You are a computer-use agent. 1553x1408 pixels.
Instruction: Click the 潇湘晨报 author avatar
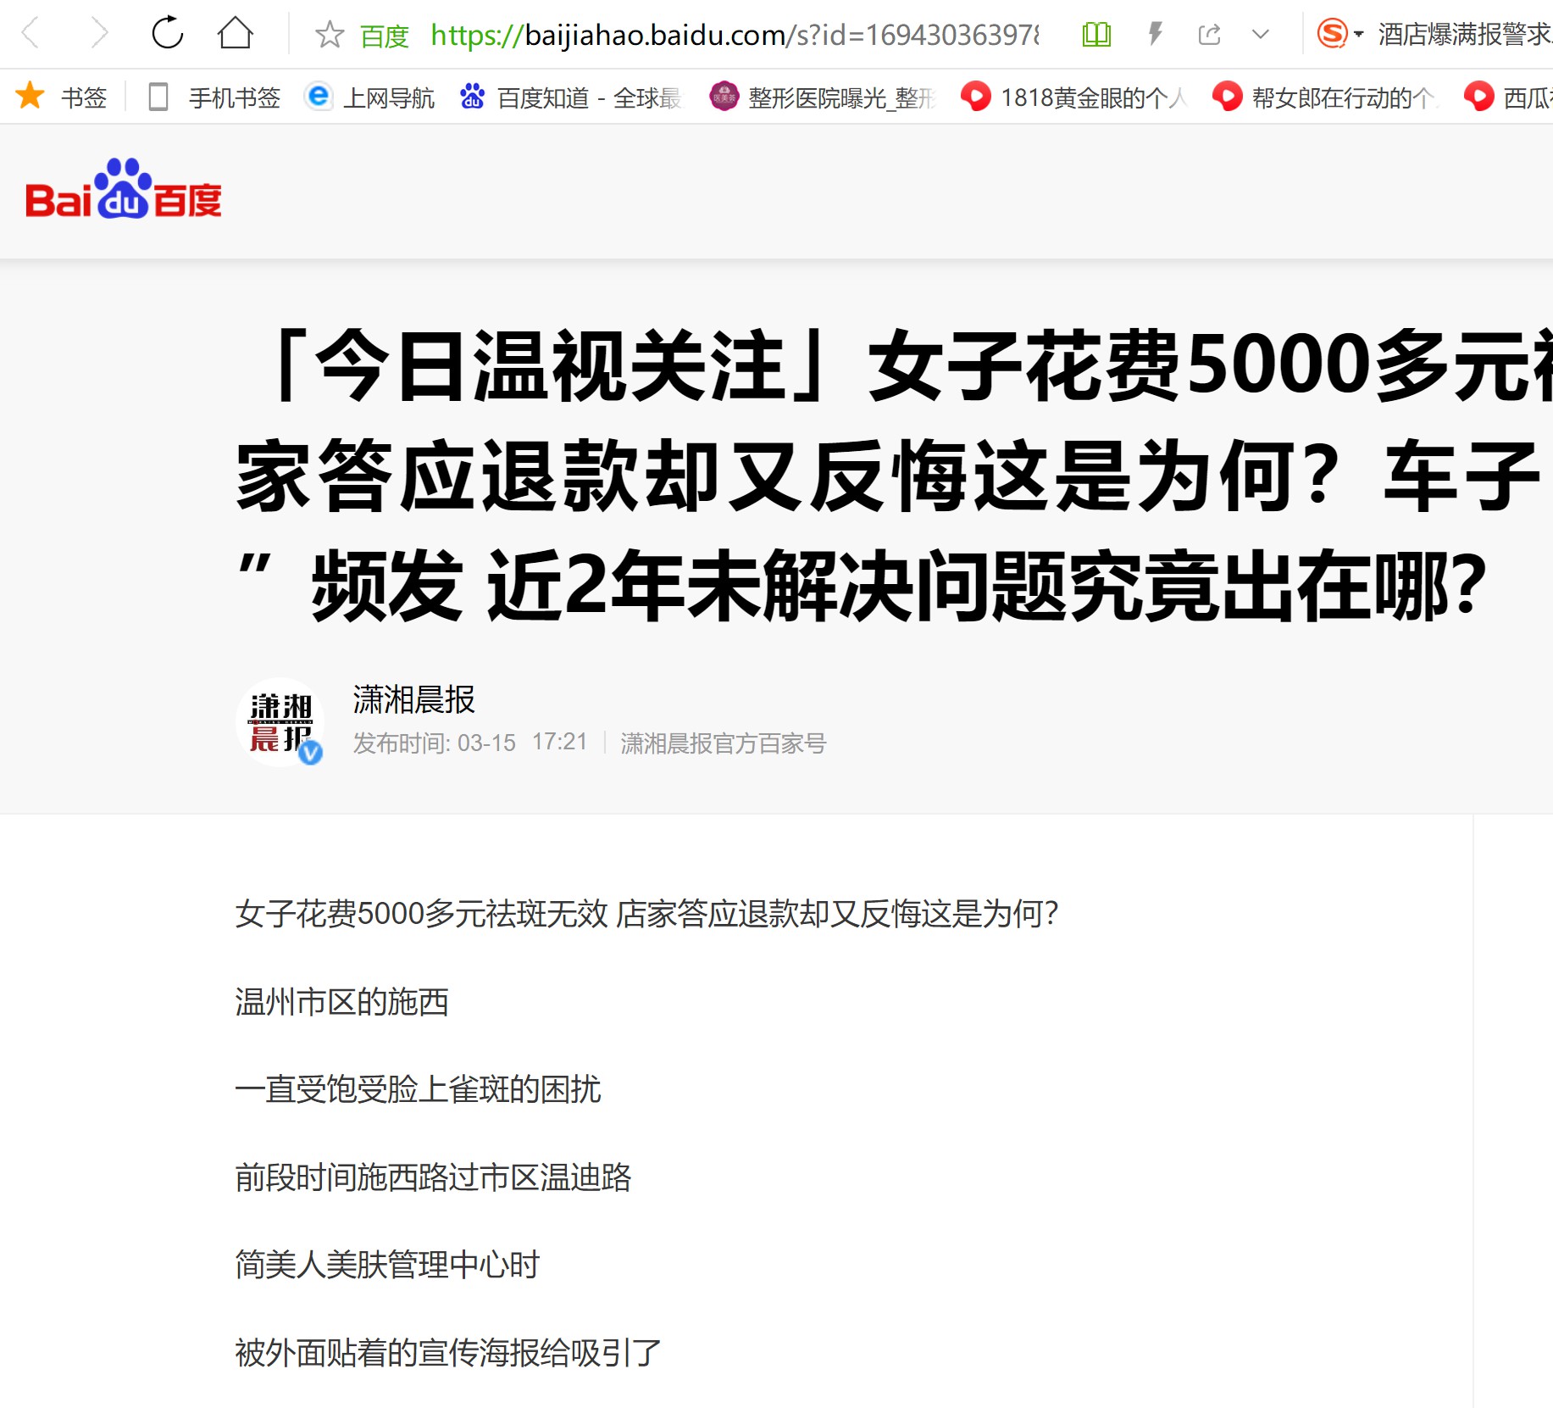pos(280,721)
